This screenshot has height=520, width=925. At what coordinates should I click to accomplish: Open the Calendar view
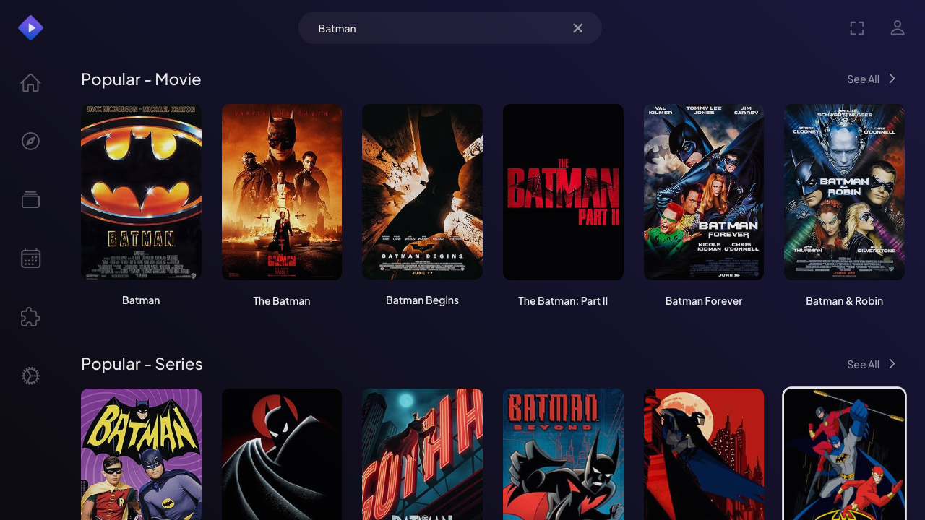click(30, 258)
